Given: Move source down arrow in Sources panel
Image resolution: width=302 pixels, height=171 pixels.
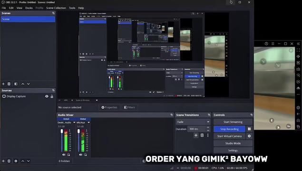Looking at the screenshot, I should [29, 161].
